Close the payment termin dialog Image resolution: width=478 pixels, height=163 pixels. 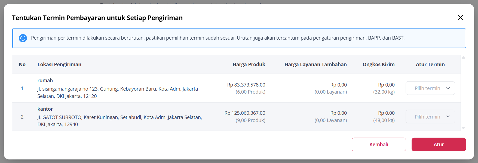coord(460,18)
